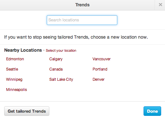Open the Select your location link

[x=61, y=50]
